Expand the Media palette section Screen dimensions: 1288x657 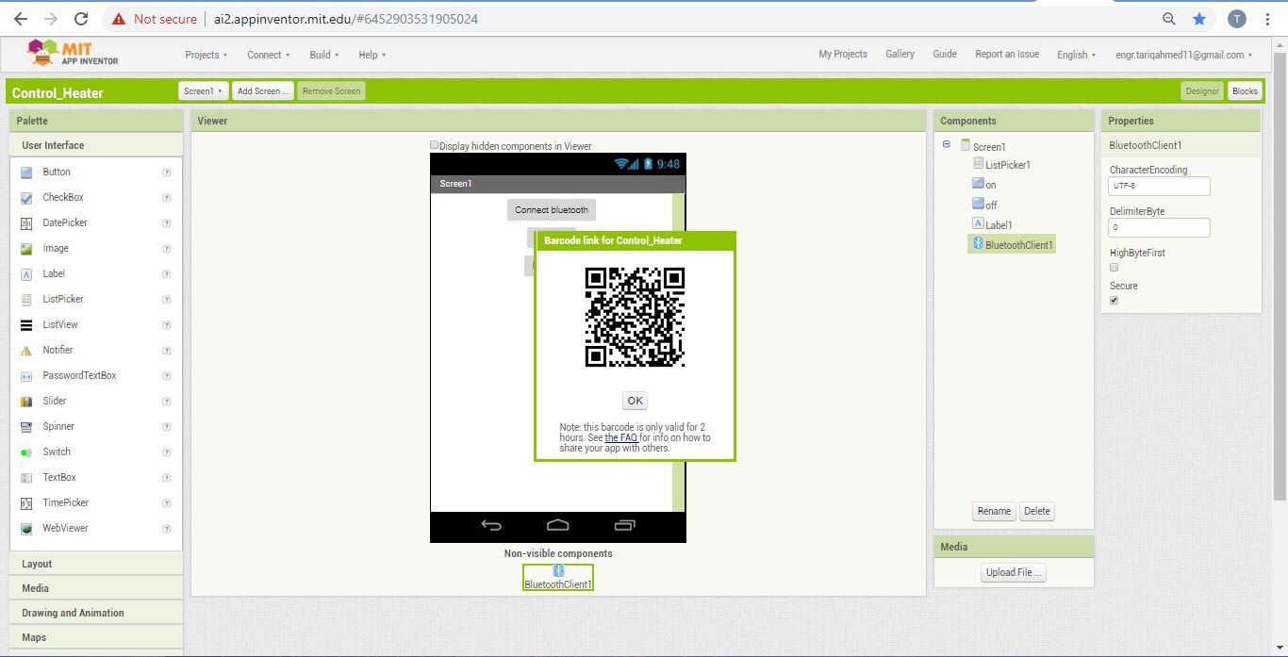(96, 588)
